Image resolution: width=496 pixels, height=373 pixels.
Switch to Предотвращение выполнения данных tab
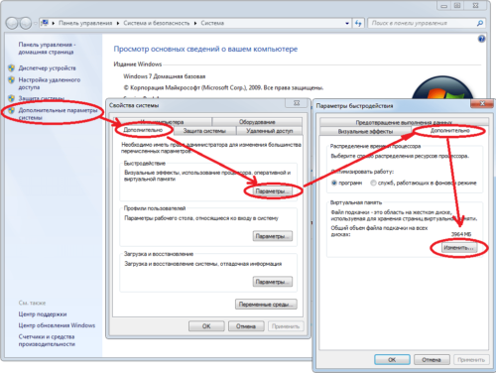(404, 122)
